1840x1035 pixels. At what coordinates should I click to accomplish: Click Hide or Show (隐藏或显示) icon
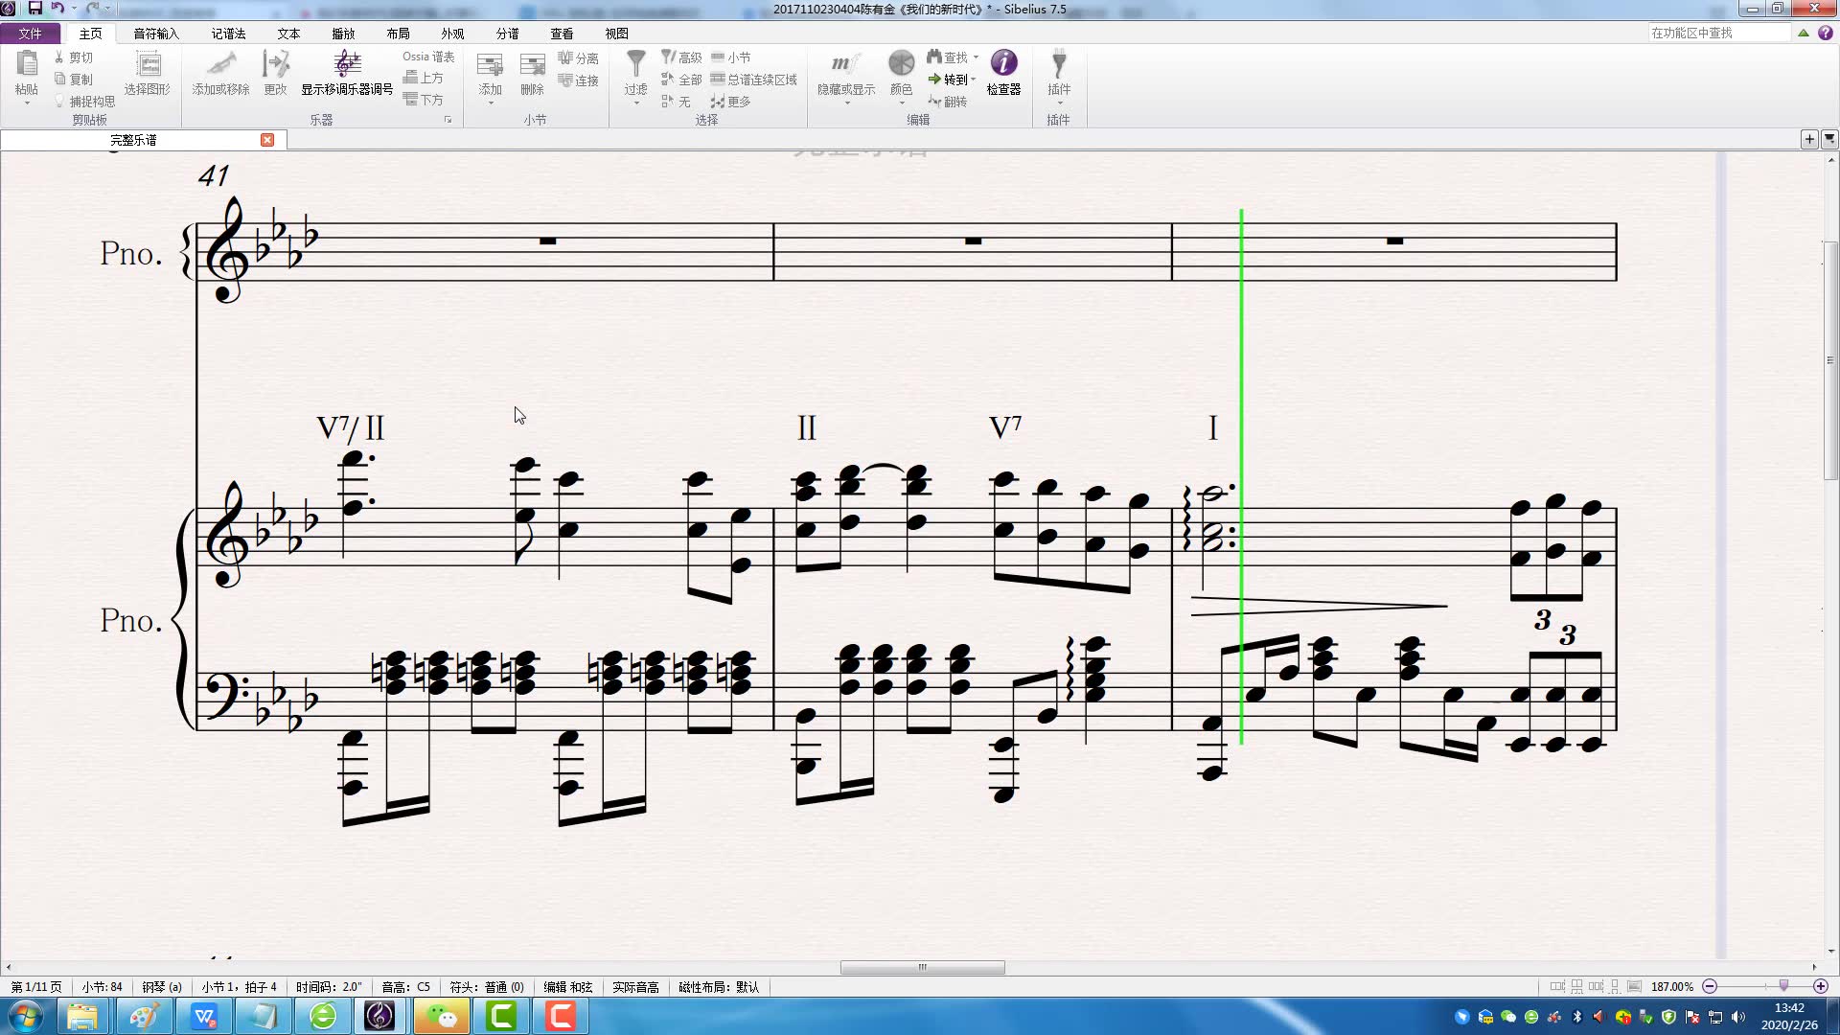click(x=845, y=64)
